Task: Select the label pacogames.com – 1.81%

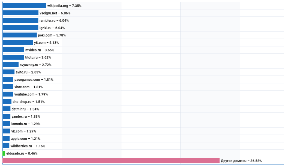Action: pos(34,80)
